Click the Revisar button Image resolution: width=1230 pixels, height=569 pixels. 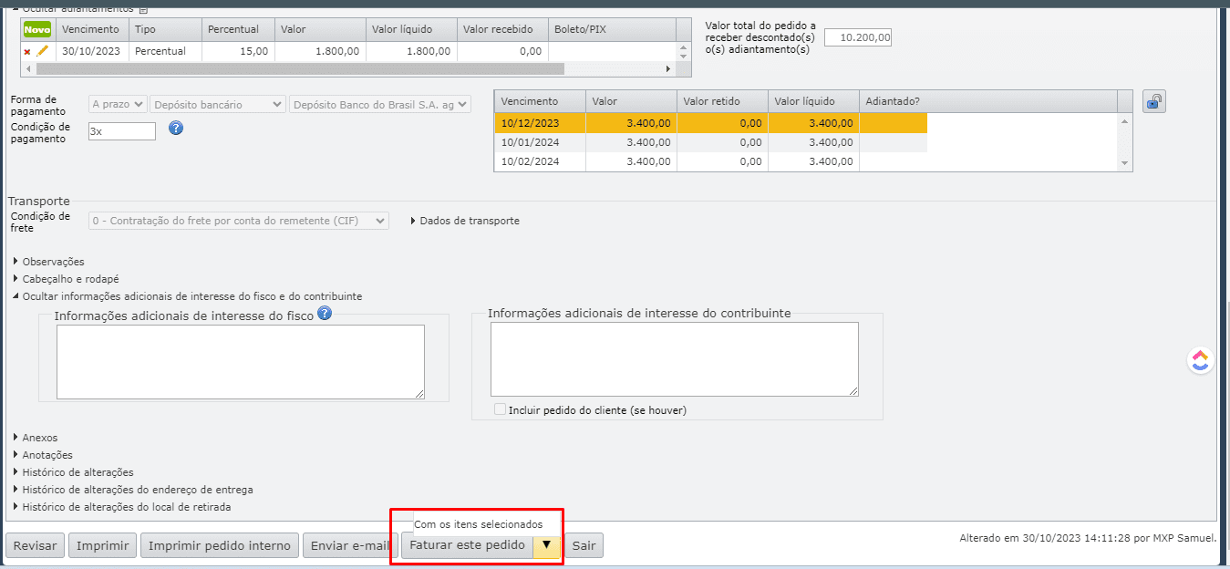coord(36,546)
